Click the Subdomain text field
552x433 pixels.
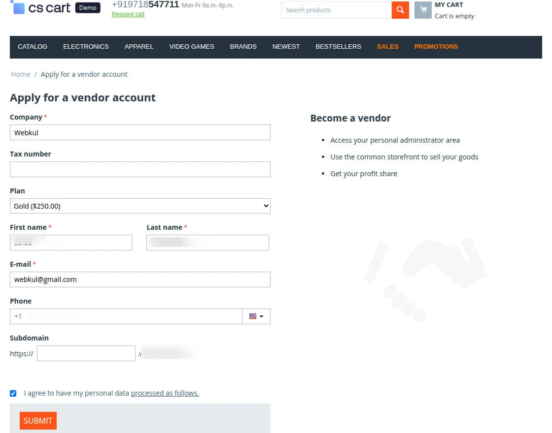tap(86, 353)
